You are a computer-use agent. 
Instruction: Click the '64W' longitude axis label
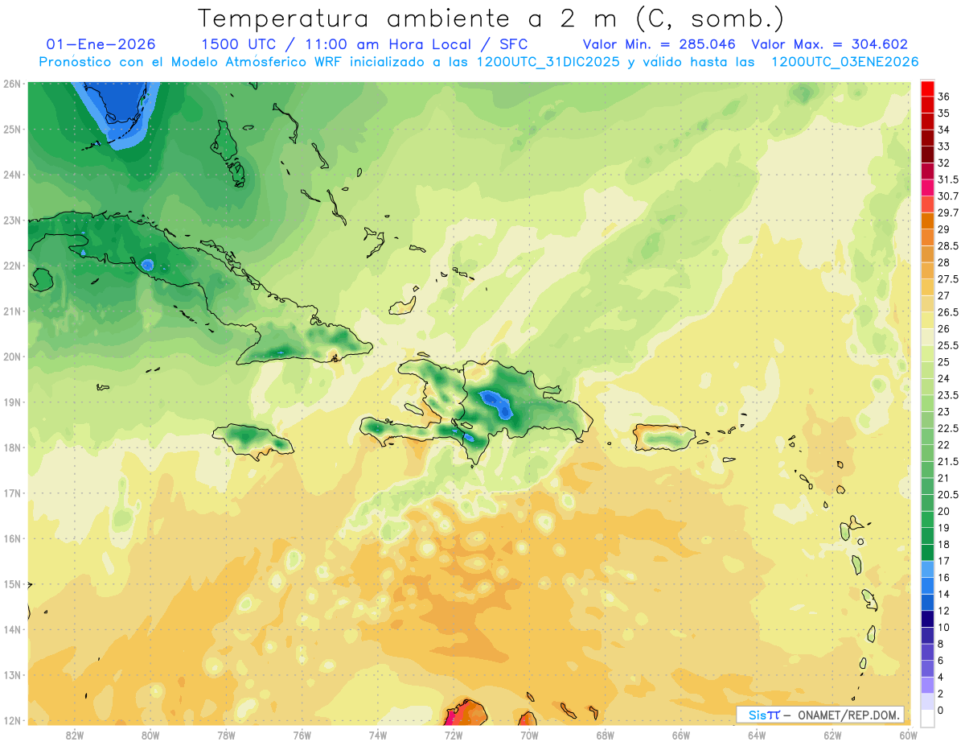click(x=757, y=736)
